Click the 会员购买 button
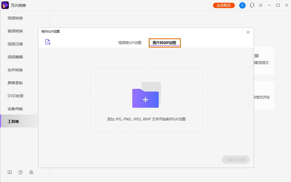Image resolution: width=291 pixels, height=182 pixels. click(x=224, y=5)
